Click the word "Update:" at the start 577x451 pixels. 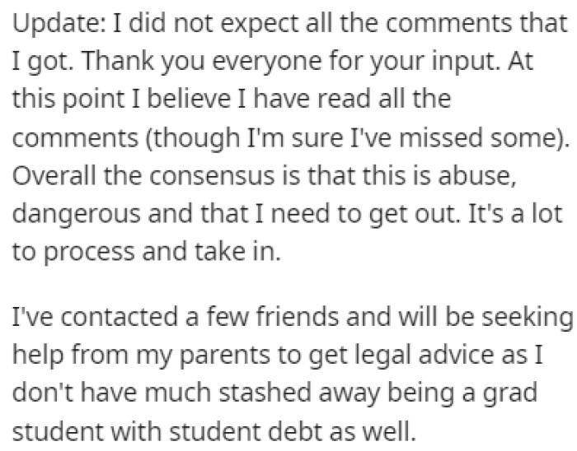(x=51, y=23)
